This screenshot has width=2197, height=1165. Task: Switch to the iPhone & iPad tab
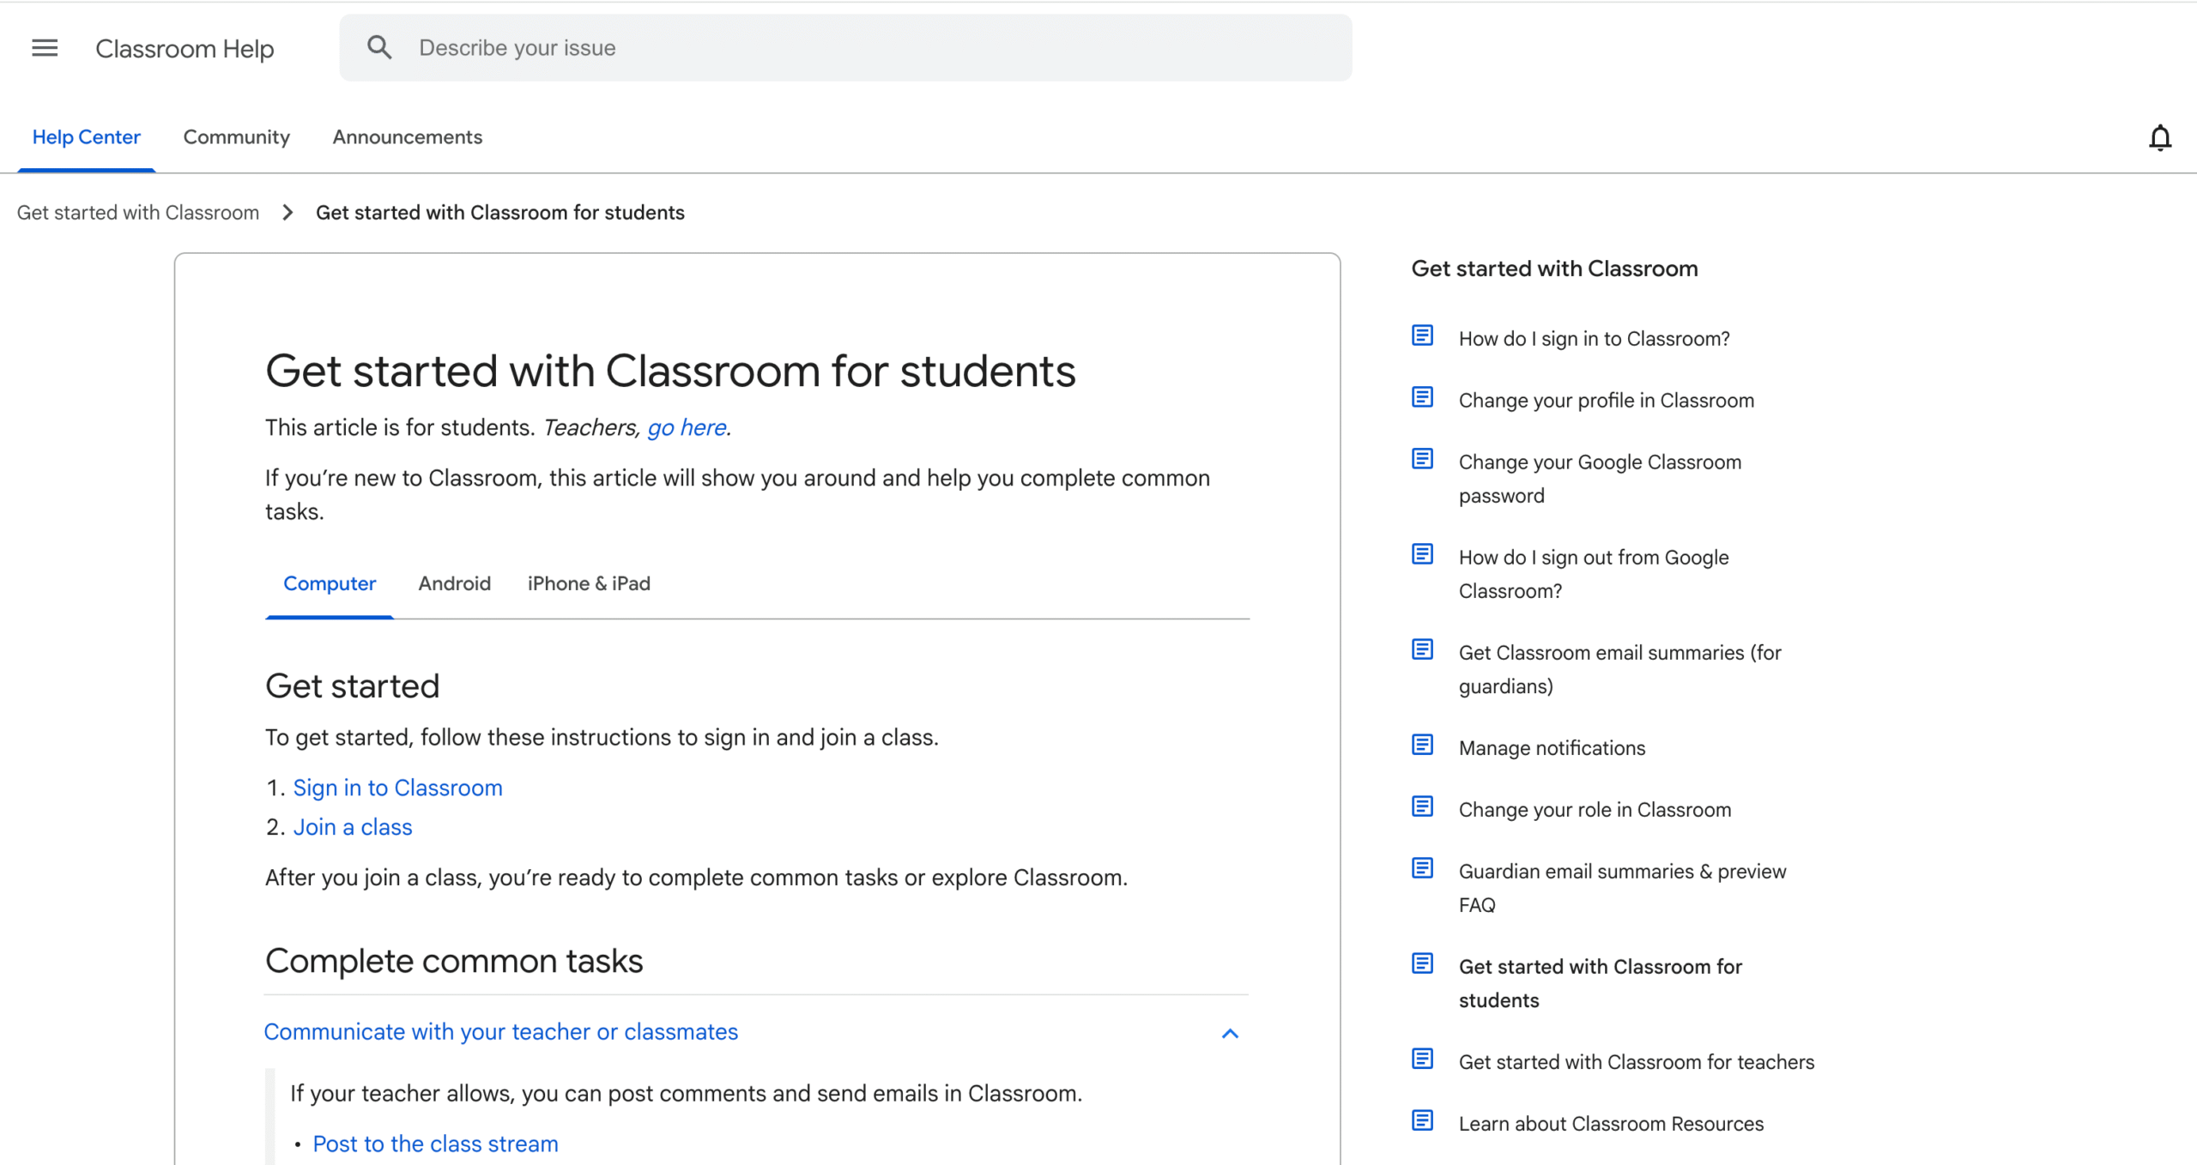point(589,584)
